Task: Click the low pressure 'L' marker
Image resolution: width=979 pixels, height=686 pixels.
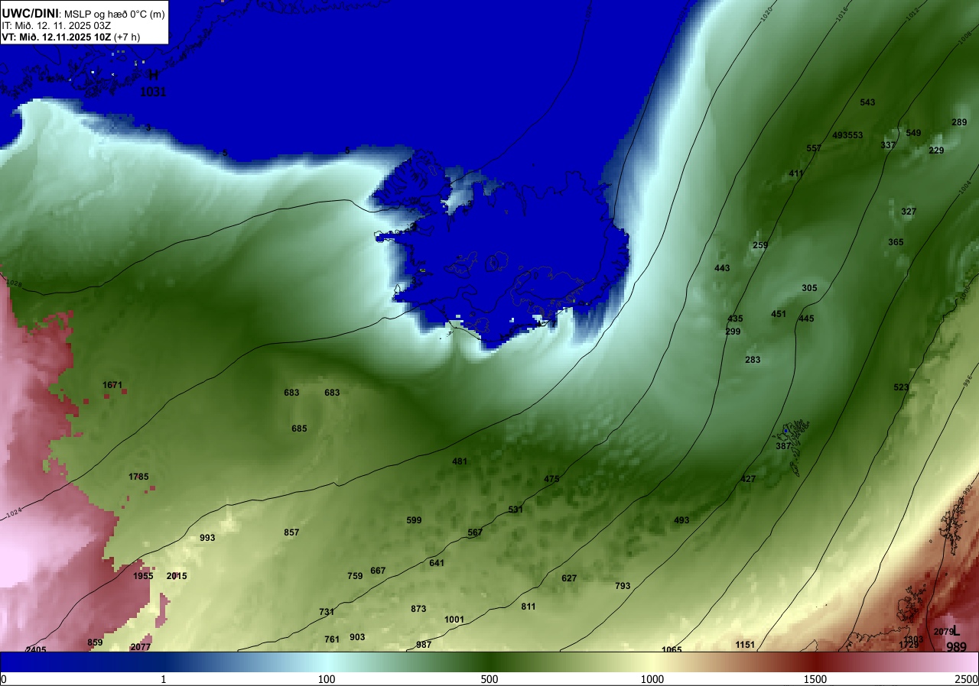Action: coord(956,631)
